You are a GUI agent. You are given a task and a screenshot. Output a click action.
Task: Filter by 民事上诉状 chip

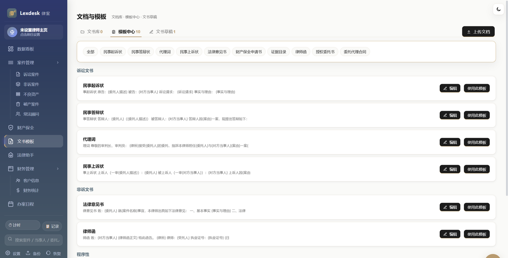point(189,52)
